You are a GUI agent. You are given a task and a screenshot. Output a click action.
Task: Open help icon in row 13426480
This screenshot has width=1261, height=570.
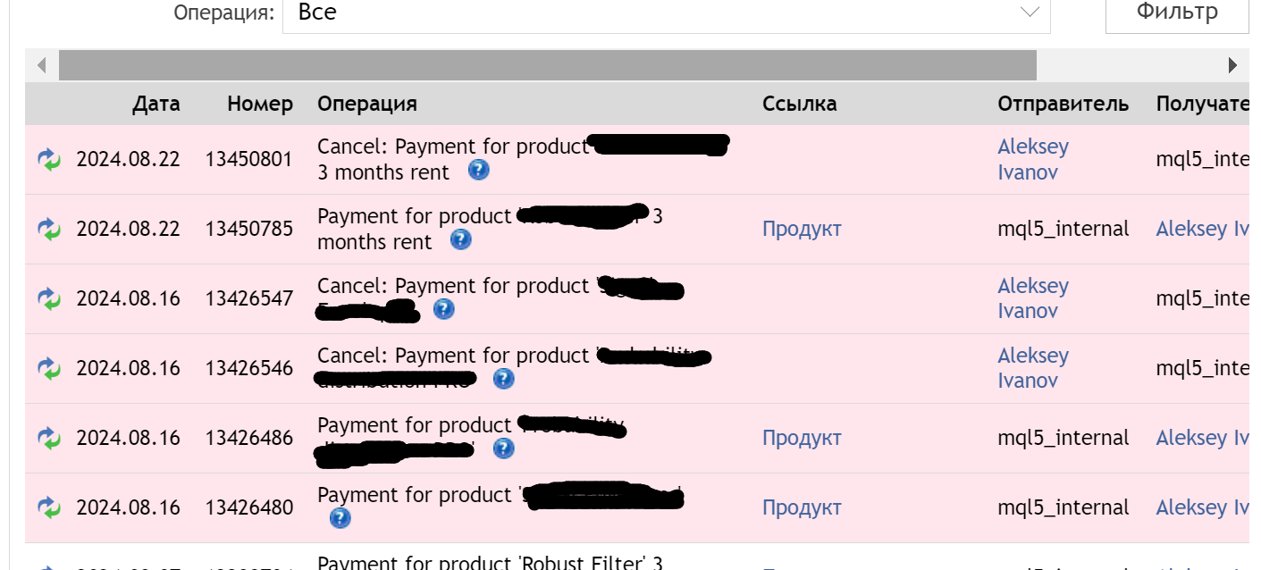[x=340, y=518]
